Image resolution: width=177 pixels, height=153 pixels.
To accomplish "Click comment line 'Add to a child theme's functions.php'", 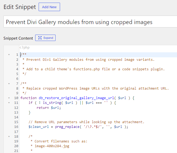I will coord(63,69).
